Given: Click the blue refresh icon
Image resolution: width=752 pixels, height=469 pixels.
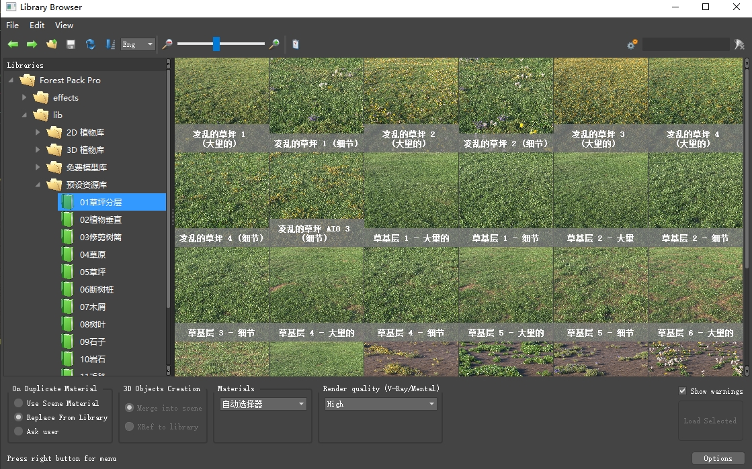Looking at the screenshot, I should pos(90,44).
